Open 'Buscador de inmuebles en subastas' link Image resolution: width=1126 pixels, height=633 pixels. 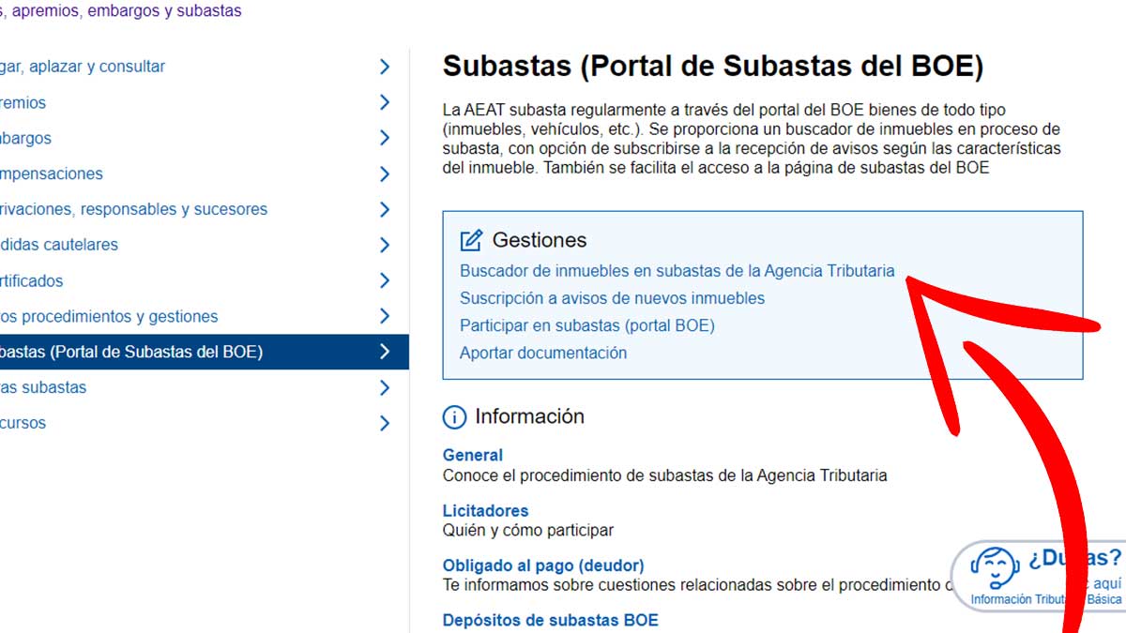tap(677, 271)
